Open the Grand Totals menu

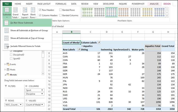point(15,13)
